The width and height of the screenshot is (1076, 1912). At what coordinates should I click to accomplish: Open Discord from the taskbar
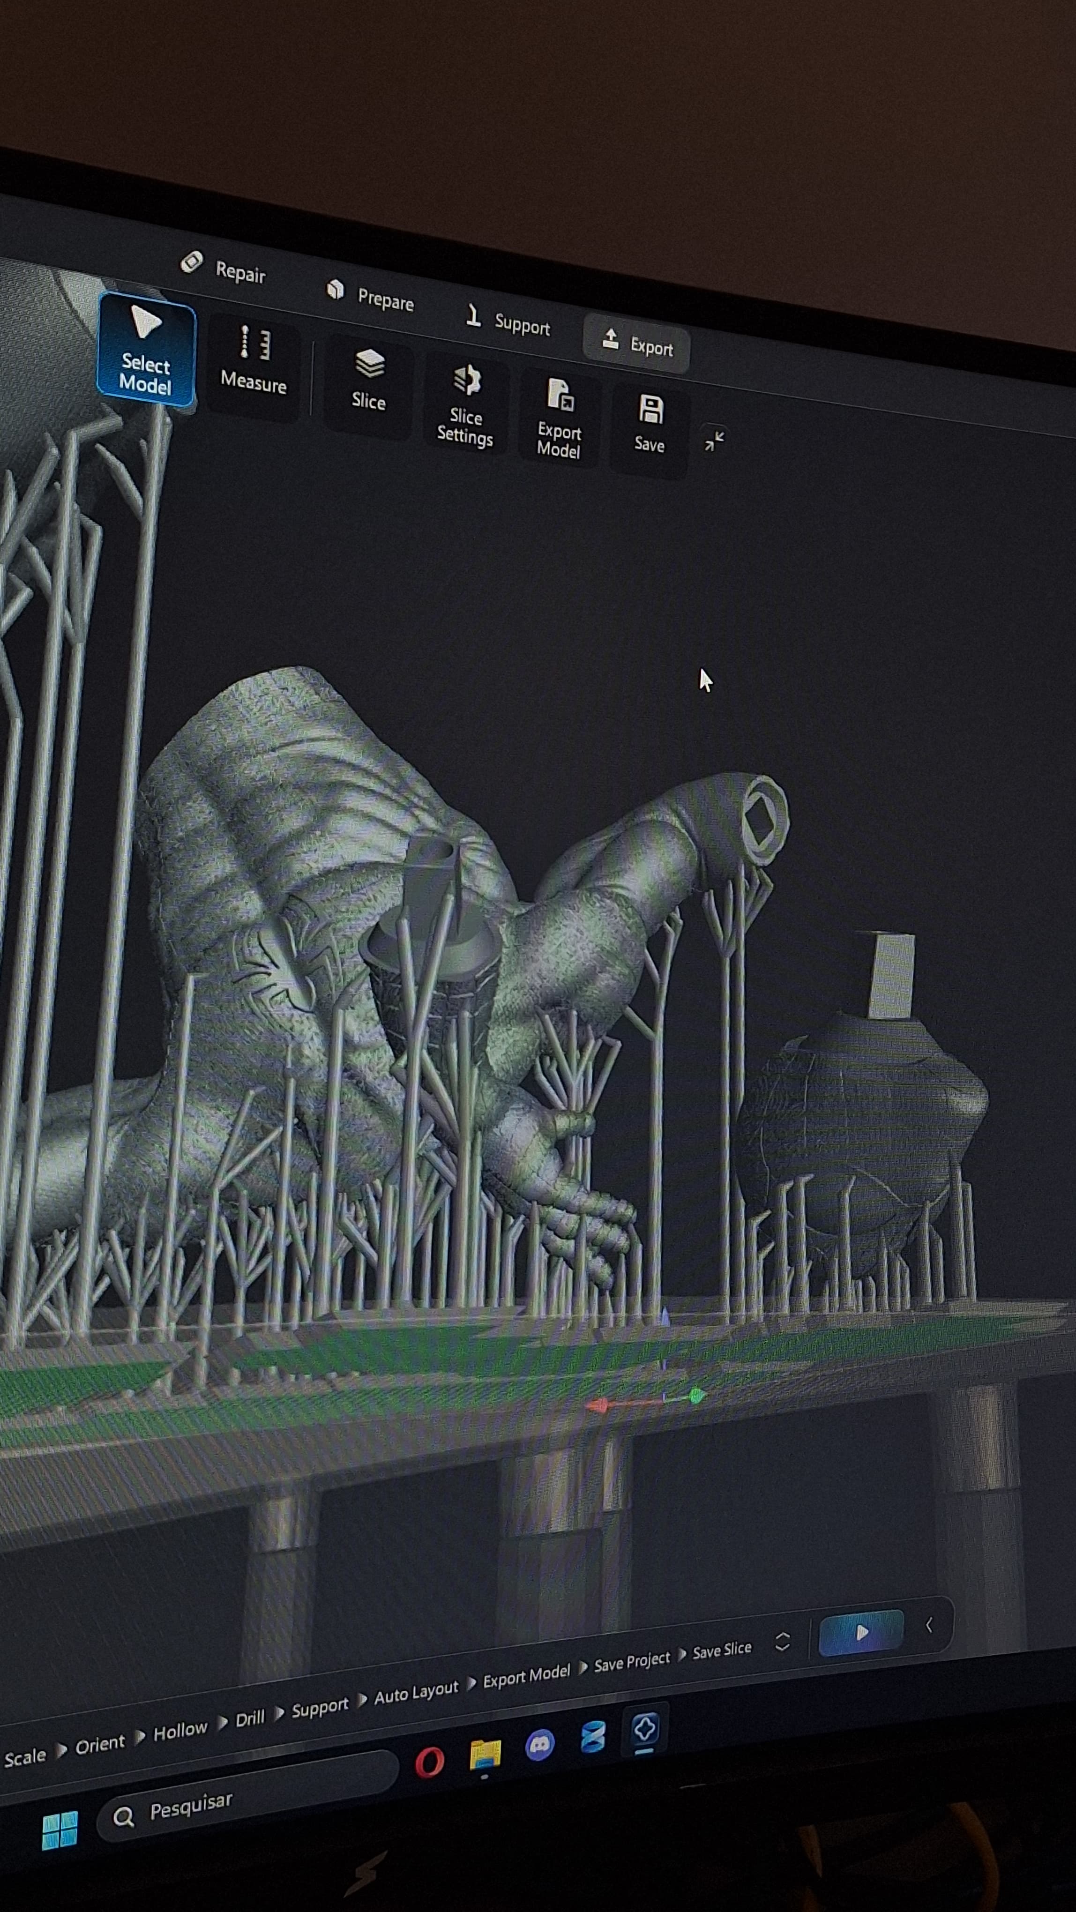tap(539, 1745)
